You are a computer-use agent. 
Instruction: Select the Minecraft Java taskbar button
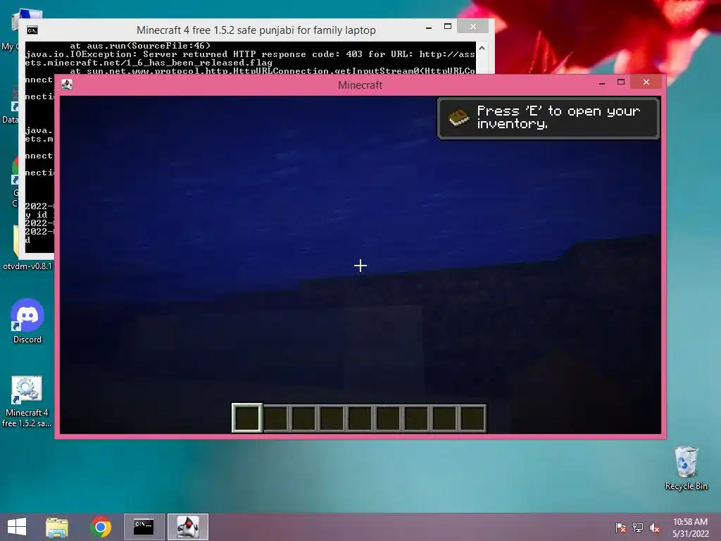pyautogui.click(x=187, y=527)
